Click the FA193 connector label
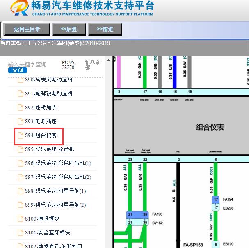This screenshot has width=249, height=248. (157, 214)
